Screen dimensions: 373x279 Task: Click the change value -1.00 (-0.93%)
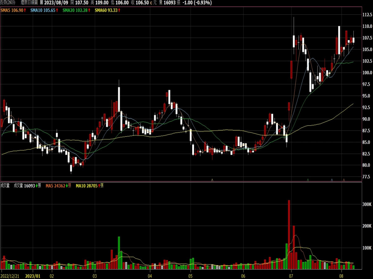point(197,2)
